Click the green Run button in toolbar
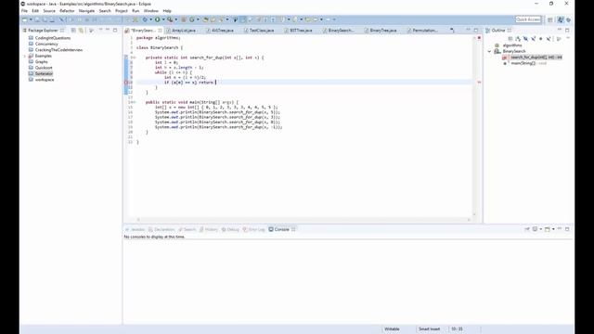Screen dimensions: 594x334 pyautogui.click(x=157, y=19)
